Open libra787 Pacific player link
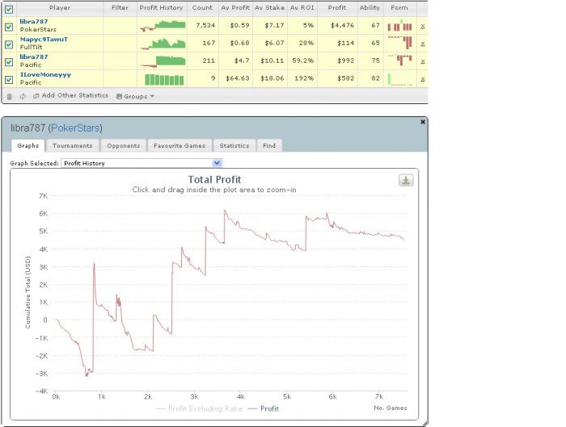 [34, 57]
